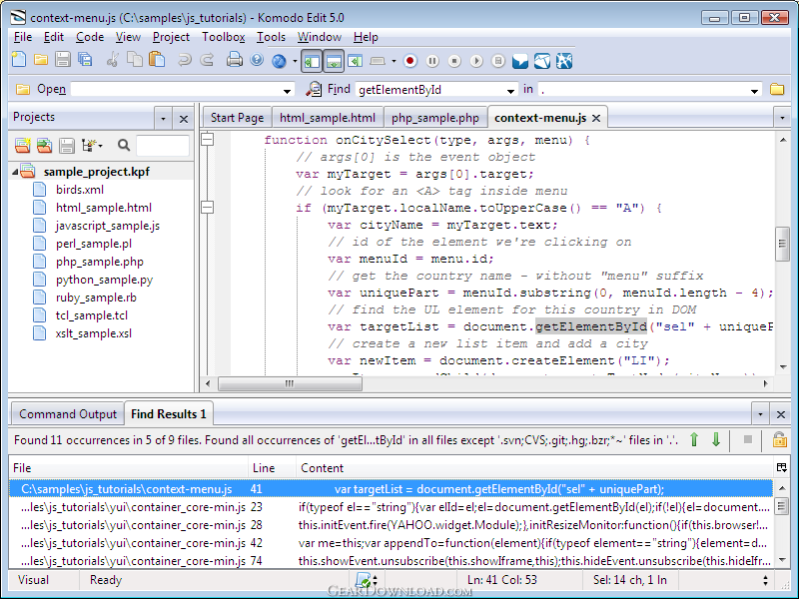Click the editor horizontal scrollbar thumb

click(x=290, y=383)
